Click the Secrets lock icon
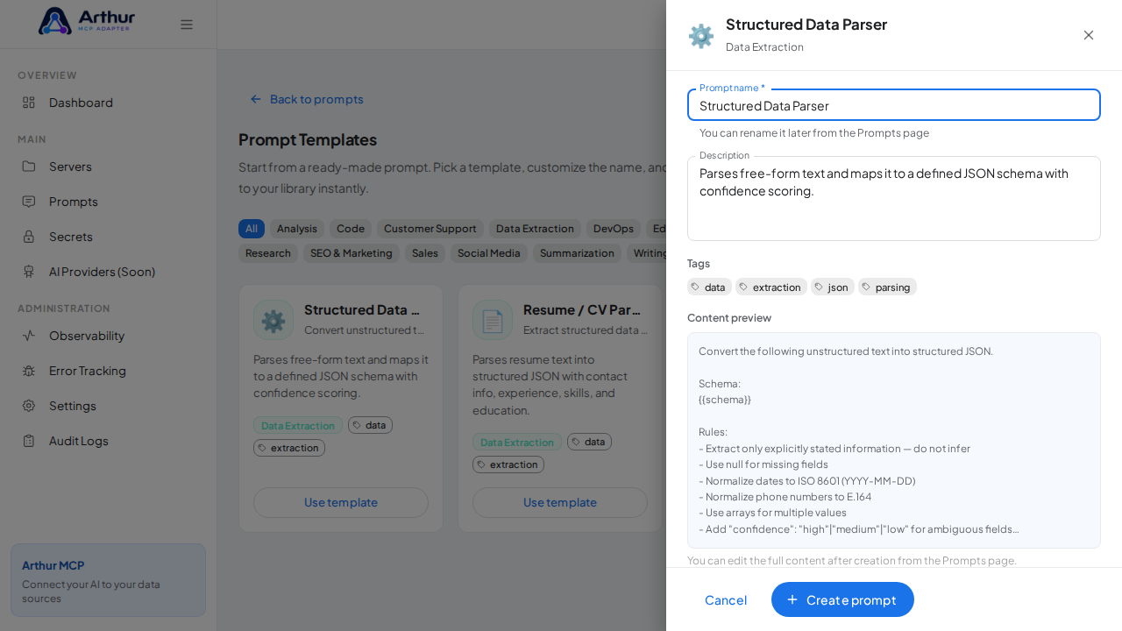 point(29,237)
